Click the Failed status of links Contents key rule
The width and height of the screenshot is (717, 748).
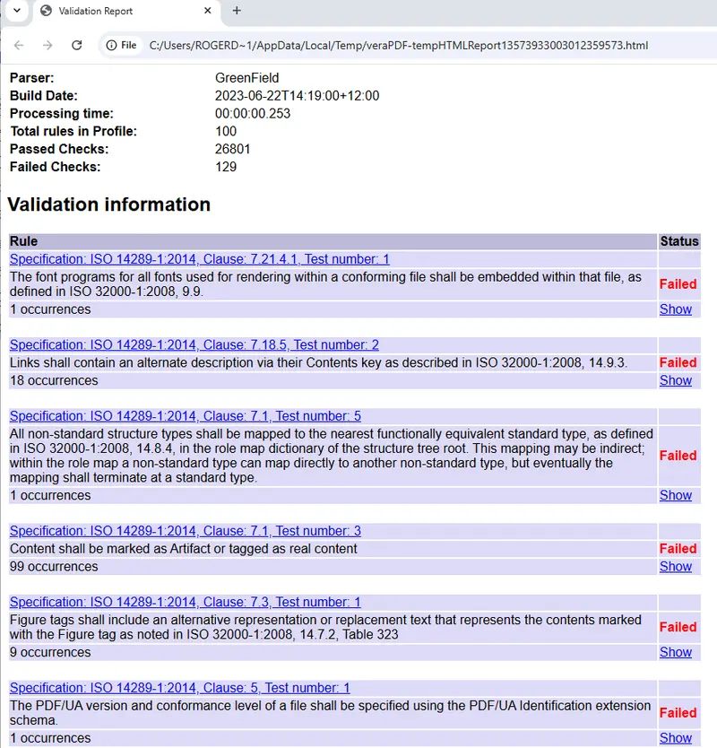pos(678,362)
